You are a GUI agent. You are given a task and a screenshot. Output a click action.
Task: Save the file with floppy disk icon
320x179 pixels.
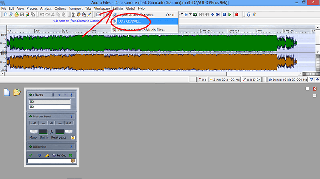[x=22, y=15]
